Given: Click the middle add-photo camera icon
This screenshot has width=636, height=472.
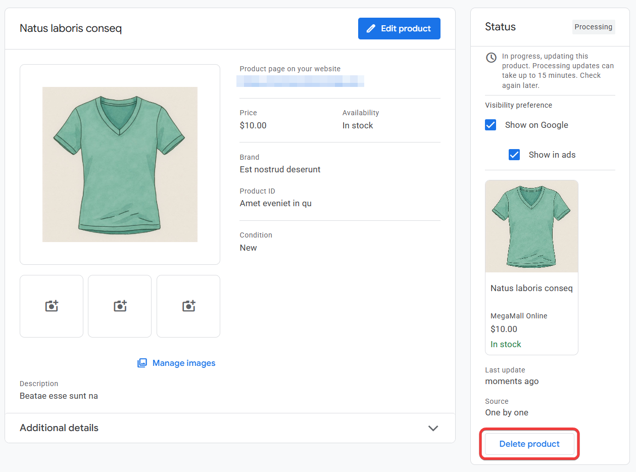Looking at the screenshot, I should click(120, 306).
